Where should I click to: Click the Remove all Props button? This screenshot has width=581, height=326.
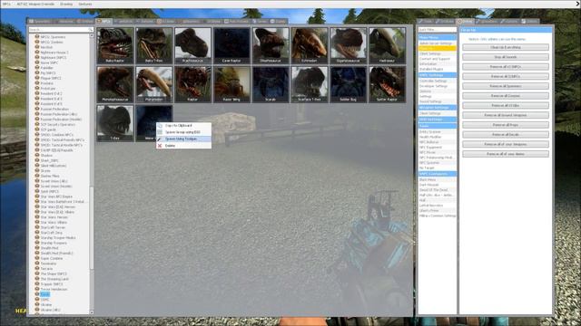tap(506, 125)
